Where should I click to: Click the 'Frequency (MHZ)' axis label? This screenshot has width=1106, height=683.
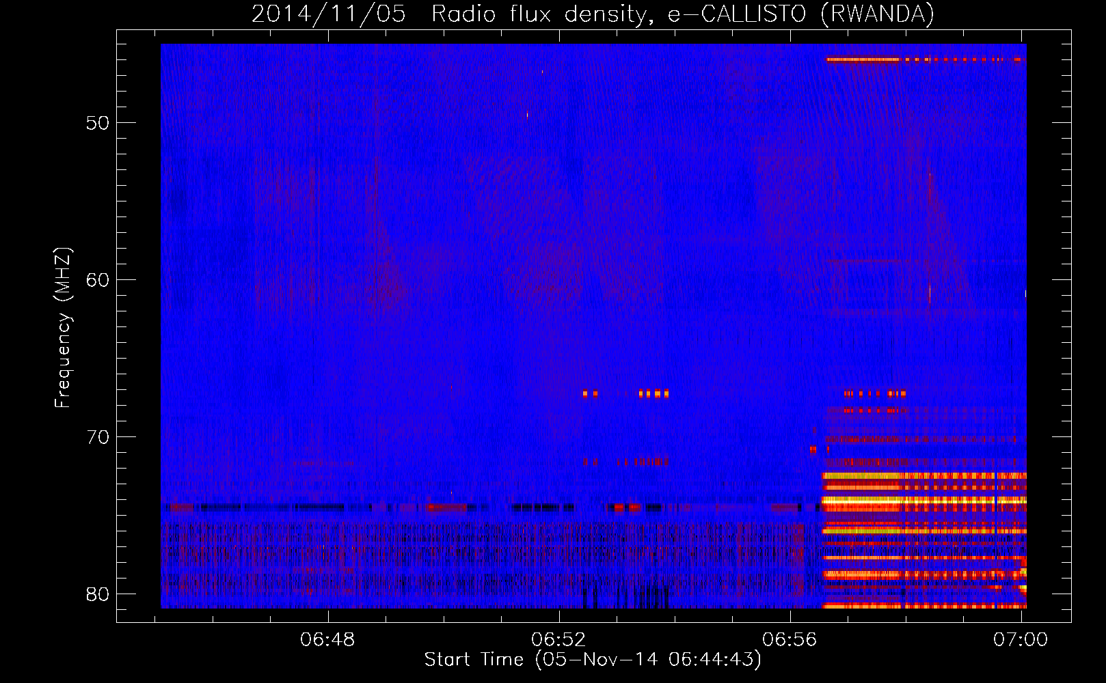[x=62, y=327]
